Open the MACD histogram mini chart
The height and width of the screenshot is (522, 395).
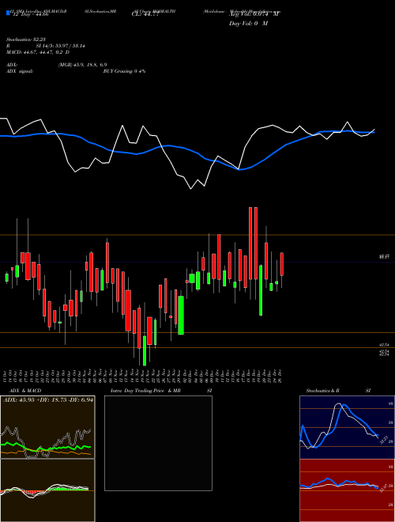click(x=47, y=490)
